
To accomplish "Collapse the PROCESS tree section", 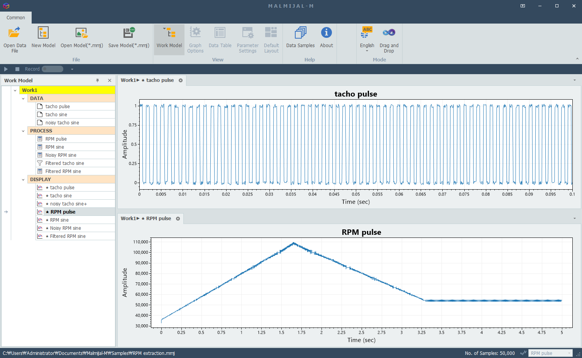I will (23, 131).
